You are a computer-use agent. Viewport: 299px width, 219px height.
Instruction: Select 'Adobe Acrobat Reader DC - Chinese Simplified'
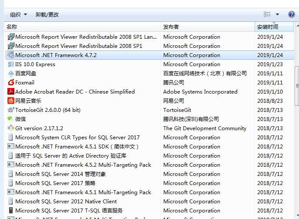tap(75, 91)
